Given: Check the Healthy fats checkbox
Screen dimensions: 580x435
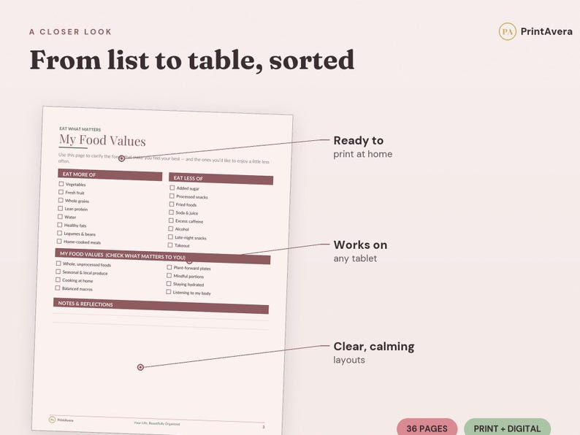Looking at the screenshot, I should pyautogui.click(x=60, y=225).
